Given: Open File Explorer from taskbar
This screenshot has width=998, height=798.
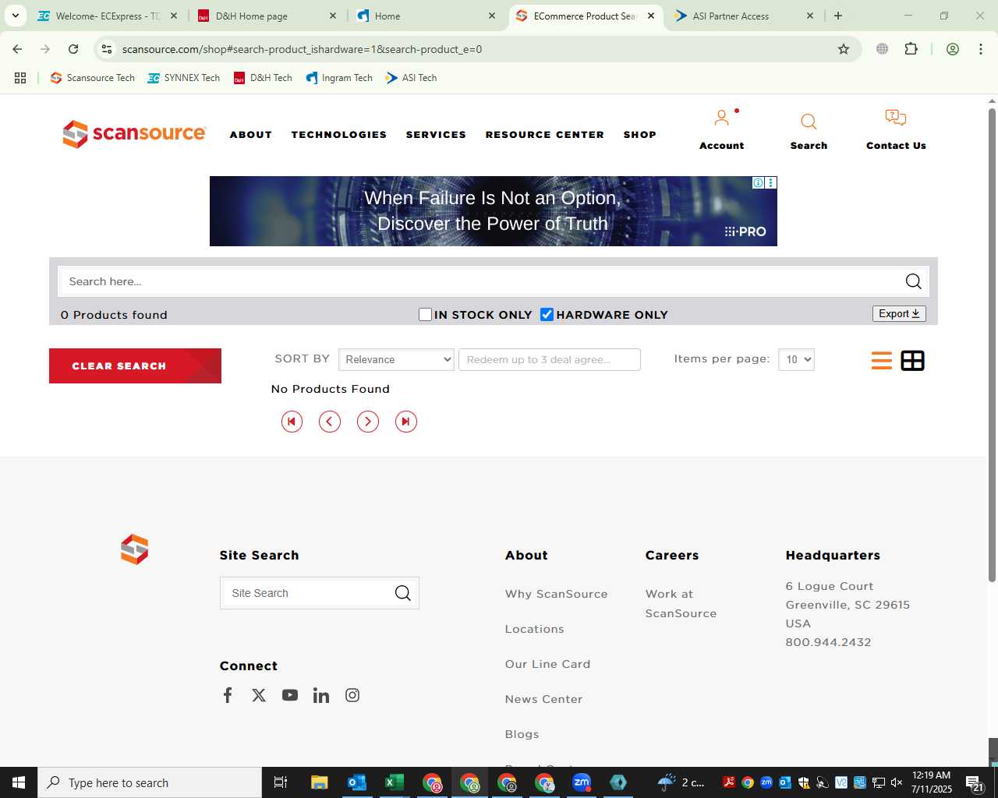Looking at the screenshot, I should pyautogui.click(x=320, y=782).
